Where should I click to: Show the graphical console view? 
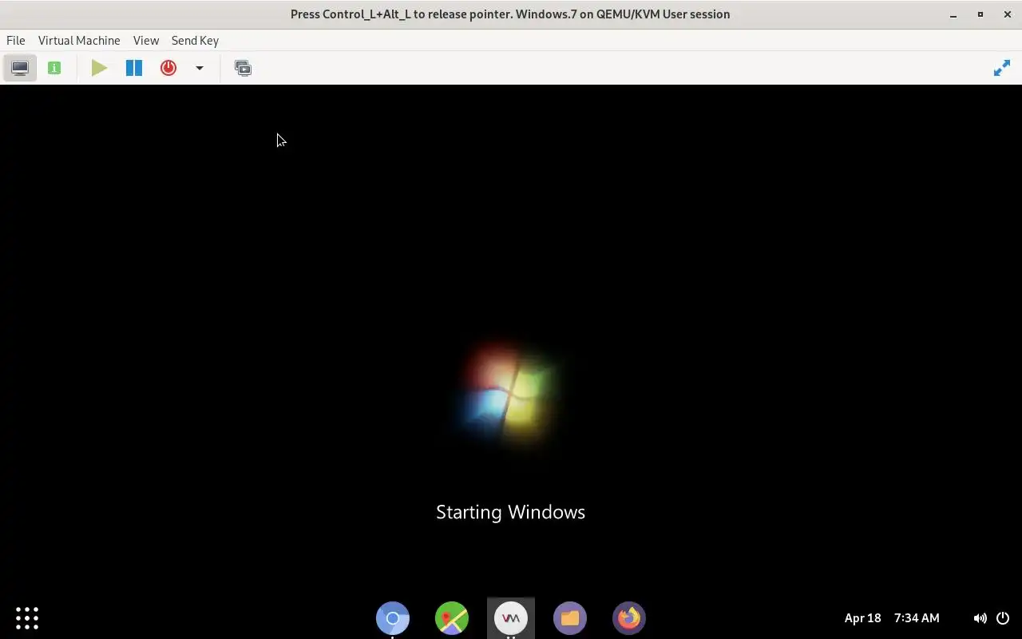[20, 68]
